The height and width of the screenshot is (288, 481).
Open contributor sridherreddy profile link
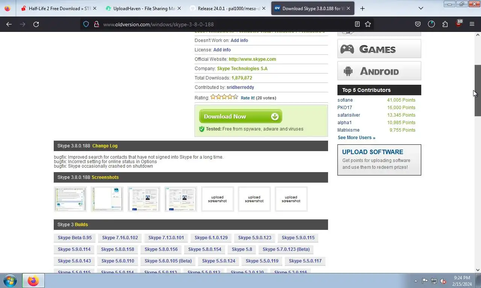[x=240, y=87]
